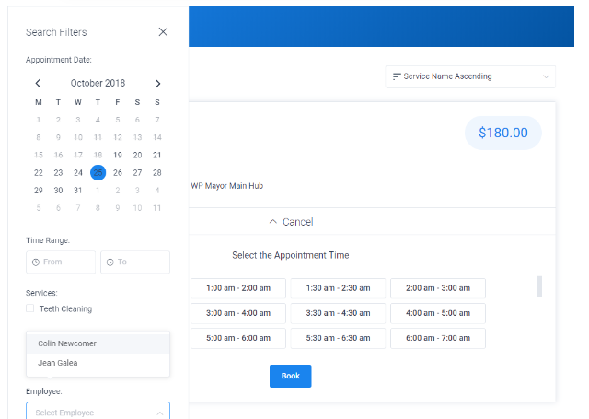Click the $180.00 price badge
The height and width of the screenshot is (419, 589).
(503, 133)
